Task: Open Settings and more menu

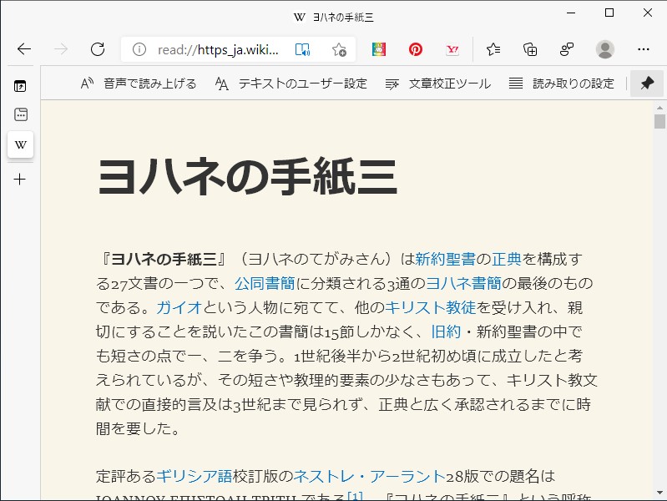Action: [x=644, y=49]
